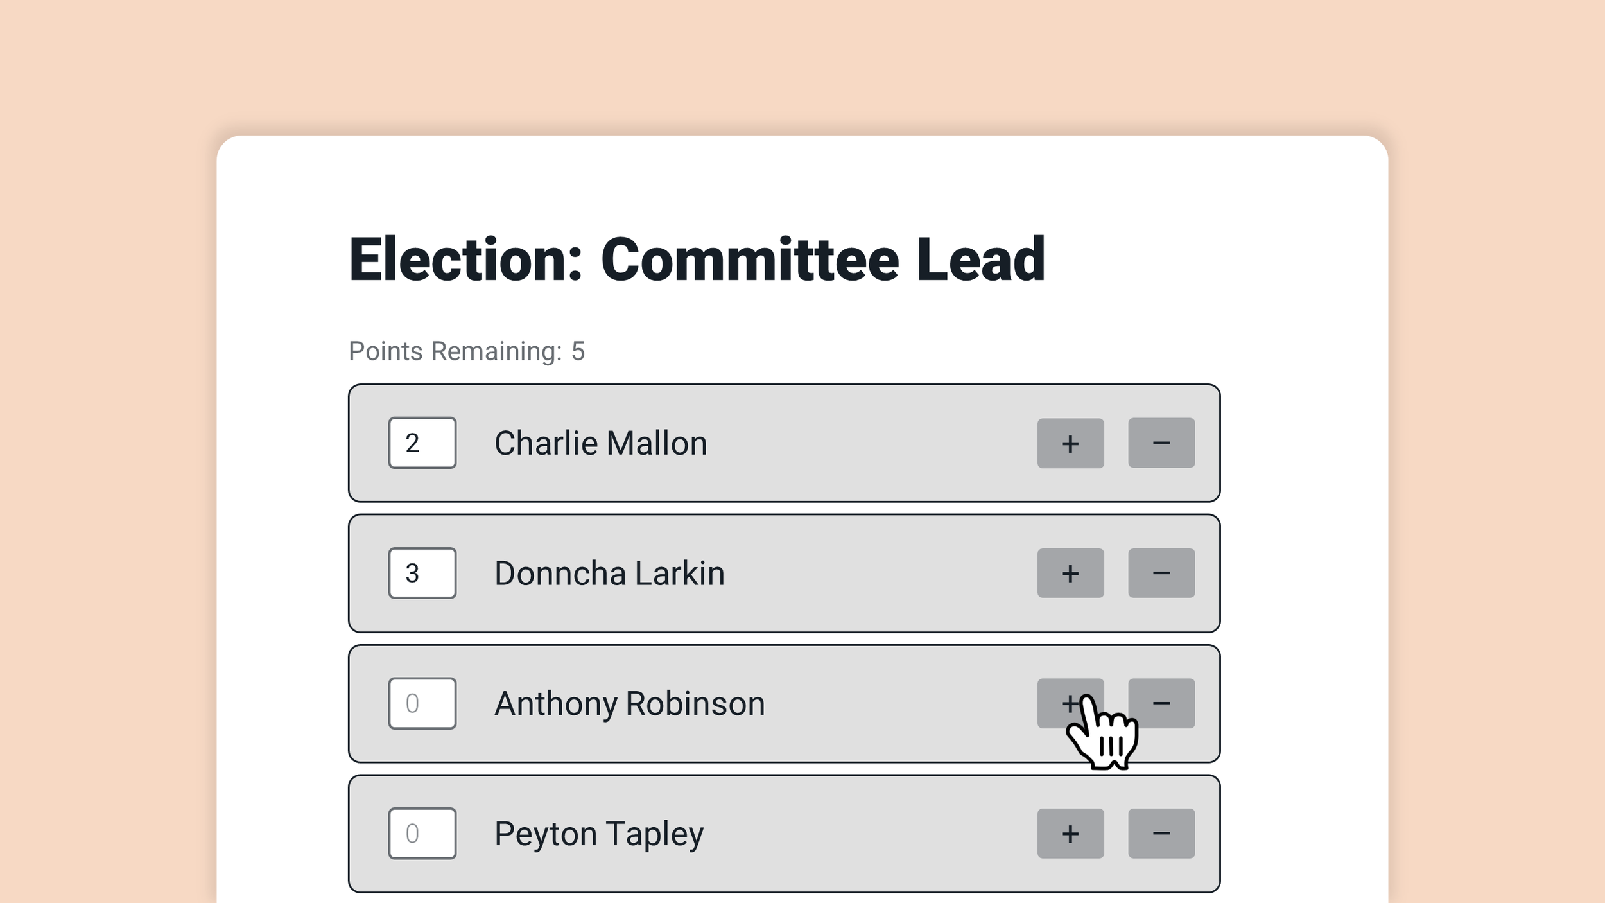Click the Donncha Larkin candidate name
1605x903 pixels.
609,573
